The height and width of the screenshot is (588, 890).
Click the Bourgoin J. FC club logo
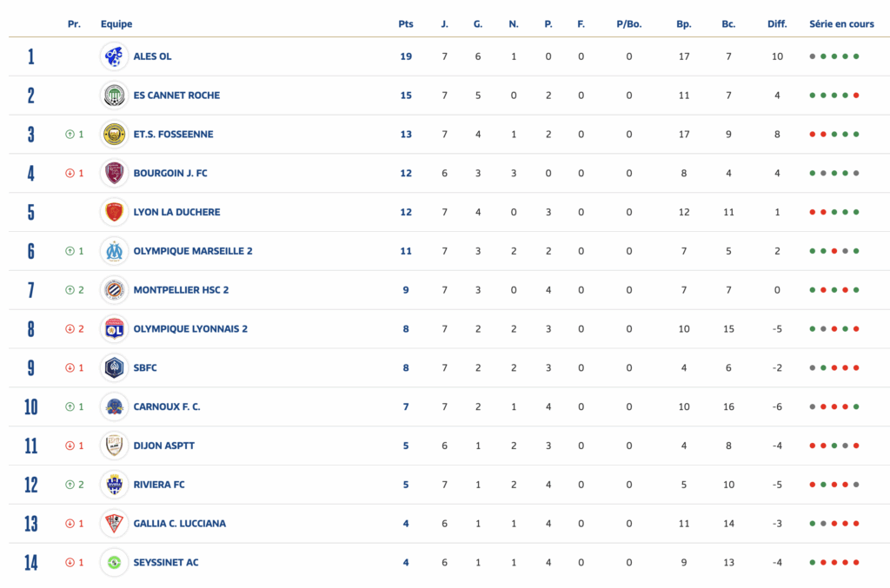(114, 173)
